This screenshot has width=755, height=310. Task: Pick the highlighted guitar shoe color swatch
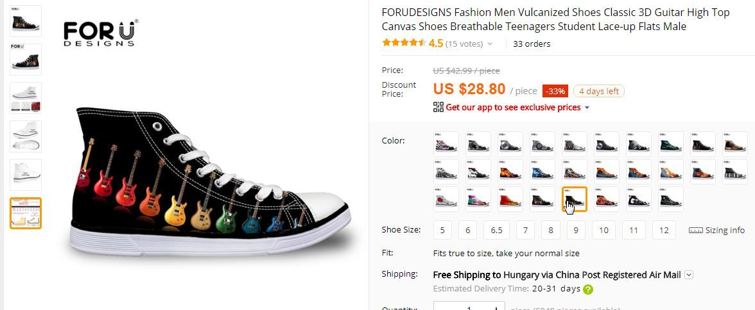(575, 199)
